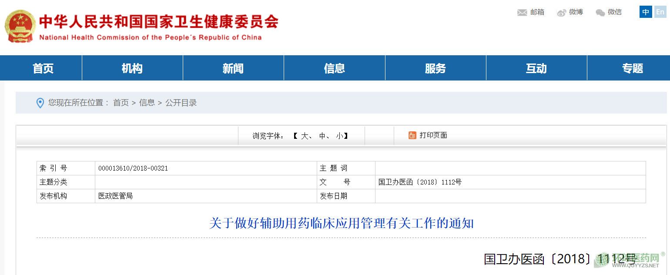Expand the 互动 navigation menu
670x275 pixels.
coord(536,68)
